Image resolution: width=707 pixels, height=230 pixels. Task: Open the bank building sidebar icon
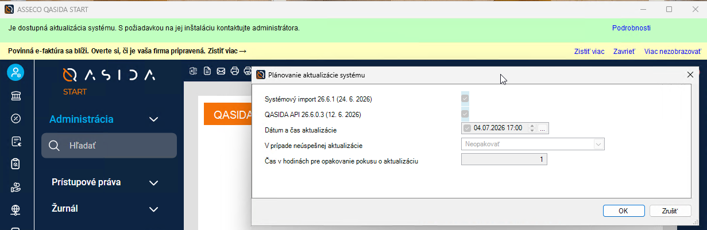[x=16, y=95]
